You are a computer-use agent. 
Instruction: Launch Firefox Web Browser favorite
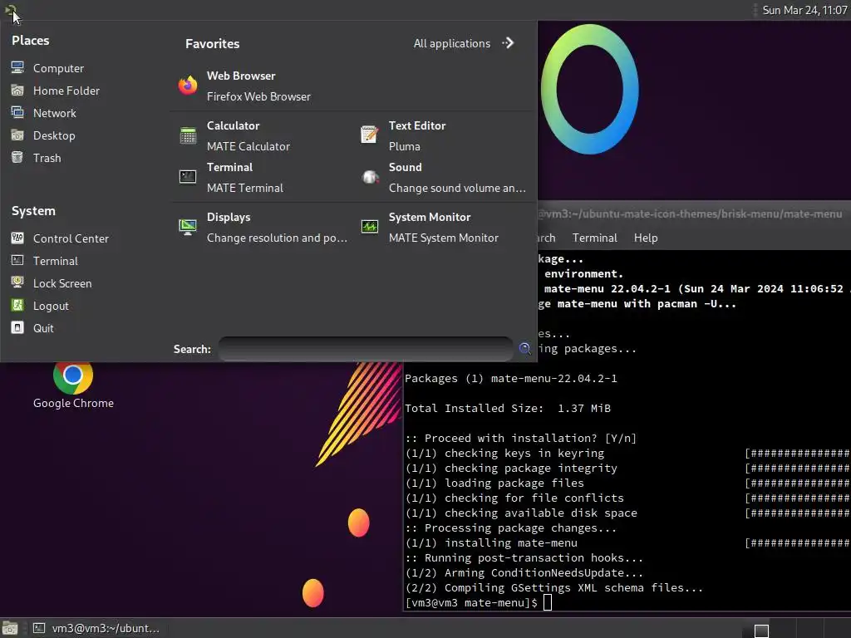(x=244, y=86)
